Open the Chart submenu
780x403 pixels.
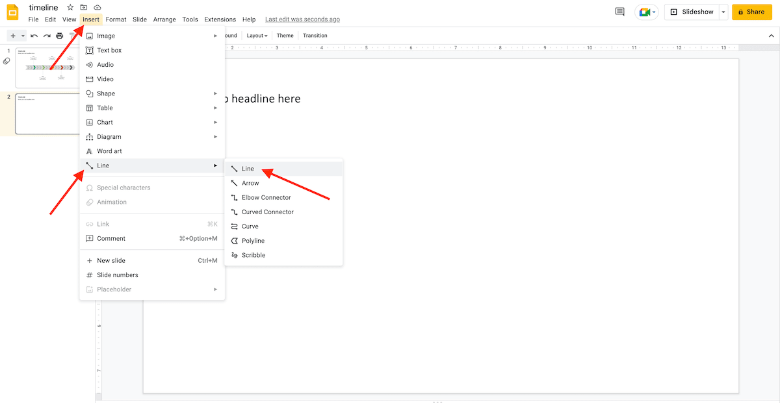click(152, 122)
